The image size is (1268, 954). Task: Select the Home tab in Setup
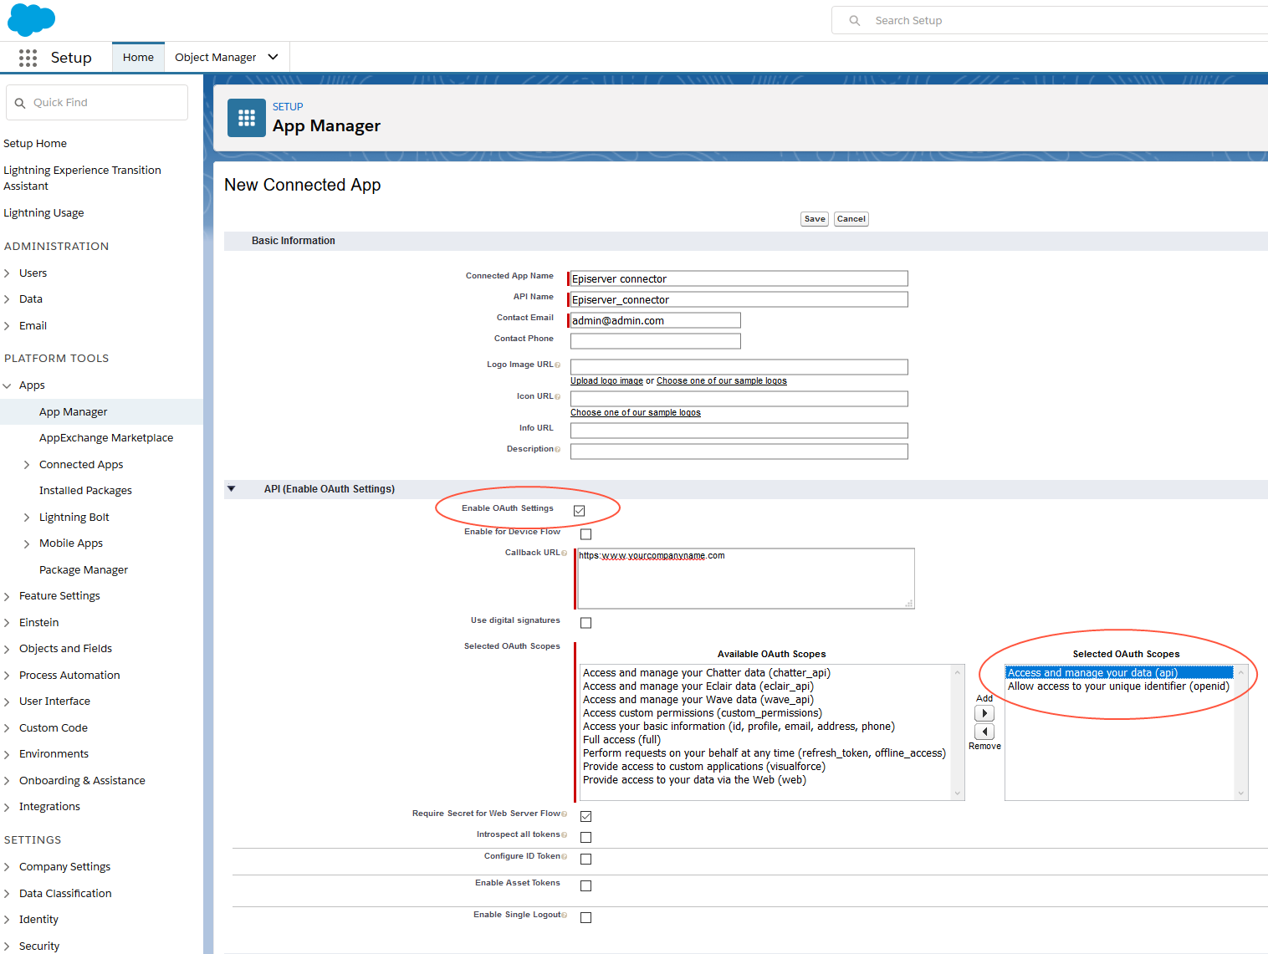click(137, 56)
